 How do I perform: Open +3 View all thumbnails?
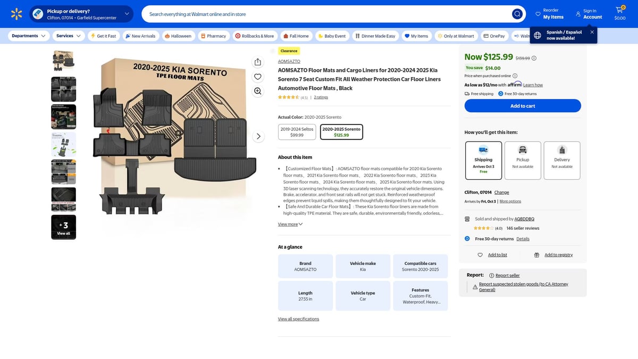point(63,227)
